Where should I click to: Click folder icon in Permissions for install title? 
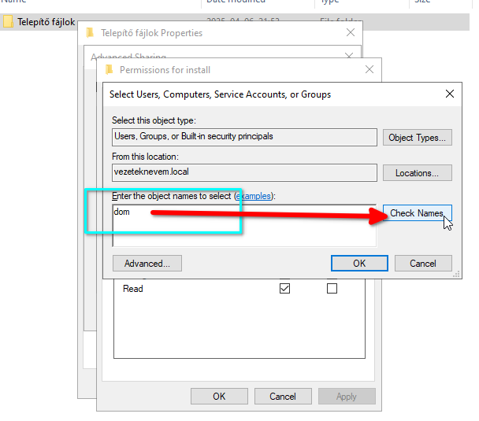pyautogui.click(x=108, y=70)
